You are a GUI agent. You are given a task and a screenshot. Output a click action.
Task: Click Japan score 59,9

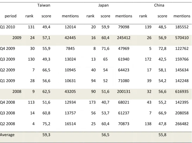[x=105, y=27]
